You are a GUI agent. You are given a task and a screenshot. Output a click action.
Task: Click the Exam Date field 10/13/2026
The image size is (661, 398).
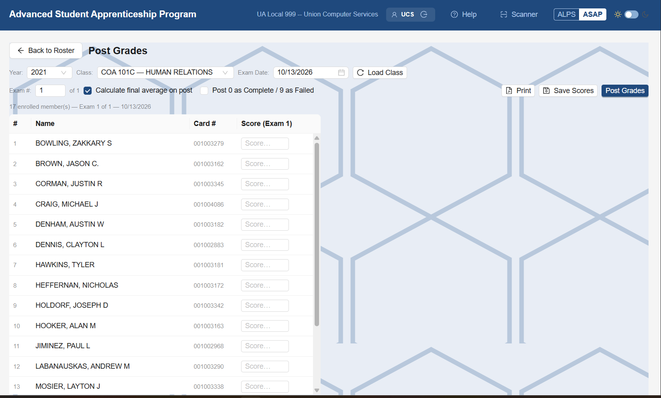311,73
